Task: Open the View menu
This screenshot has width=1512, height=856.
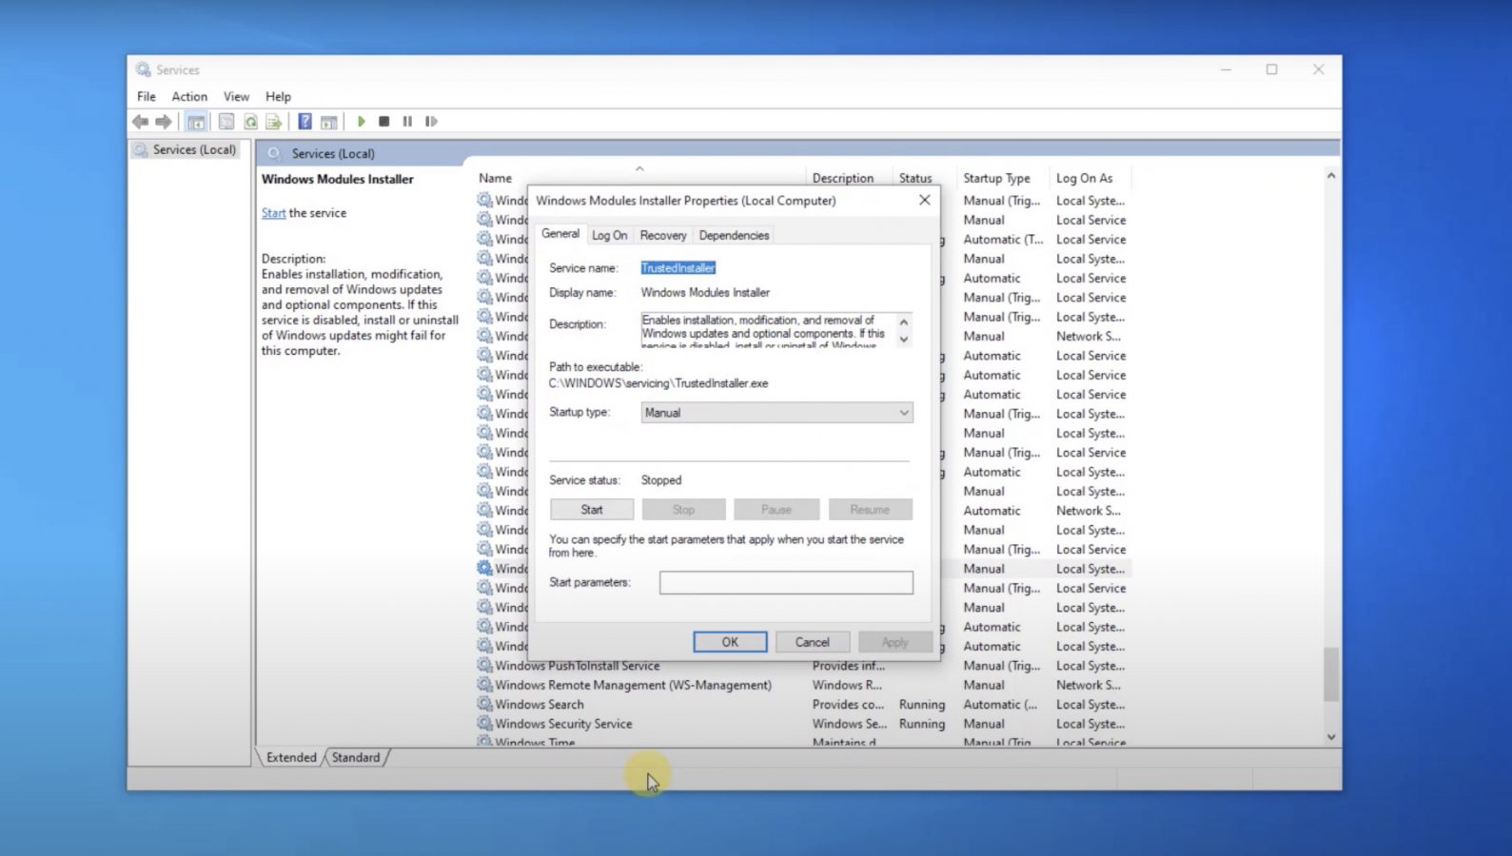Action: 236,96
